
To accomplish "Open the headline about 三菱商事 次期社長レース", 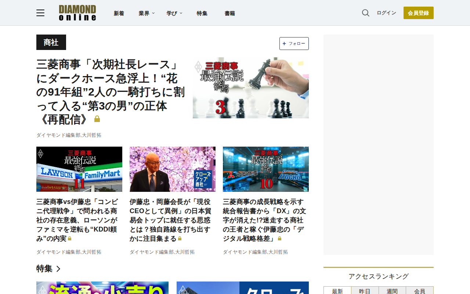I will coord(111,92).
